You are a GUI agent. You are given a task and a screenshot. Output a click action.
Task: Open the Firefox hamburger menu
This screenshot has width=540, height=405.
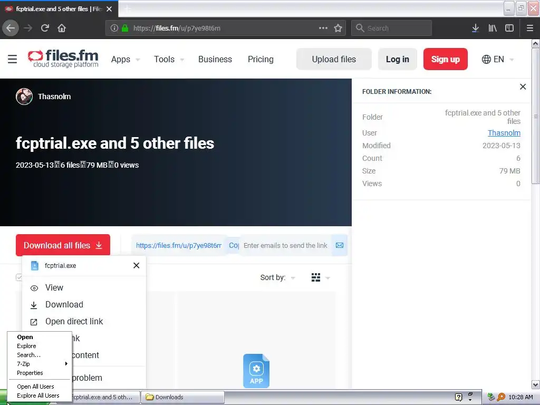(529, 28)
